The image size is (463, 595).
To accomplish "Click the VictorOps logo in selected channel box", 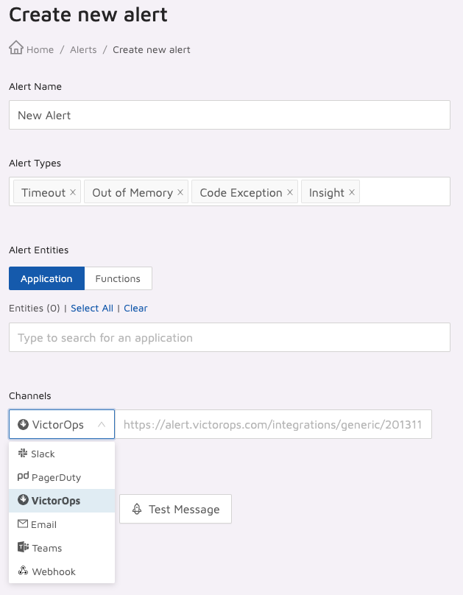I will (23, 424).
